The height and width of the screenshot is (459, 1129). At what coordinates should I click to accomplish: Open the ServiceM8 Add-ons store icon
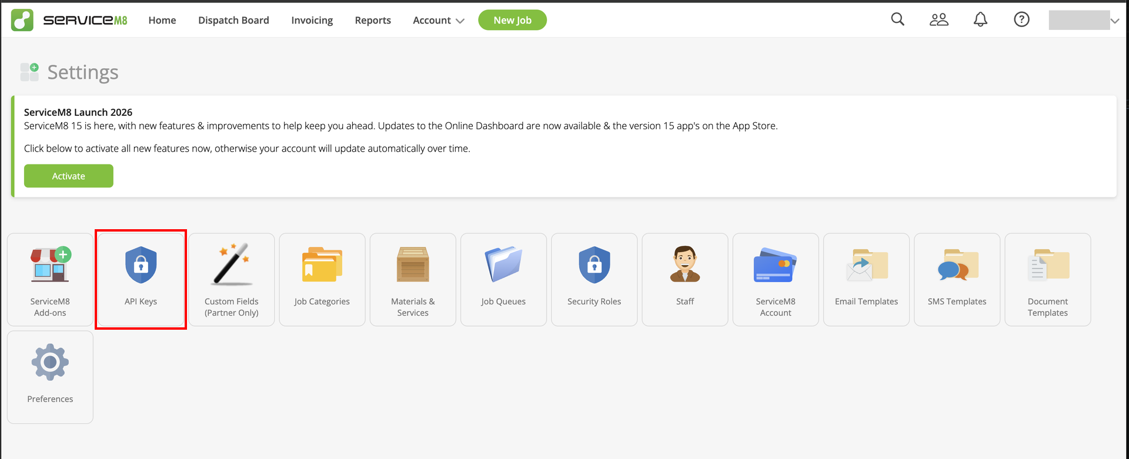[x=51, y=264]
